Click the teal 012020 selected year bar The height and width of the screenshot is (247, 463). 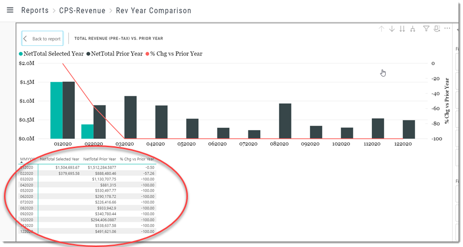[x=56, y=110]
